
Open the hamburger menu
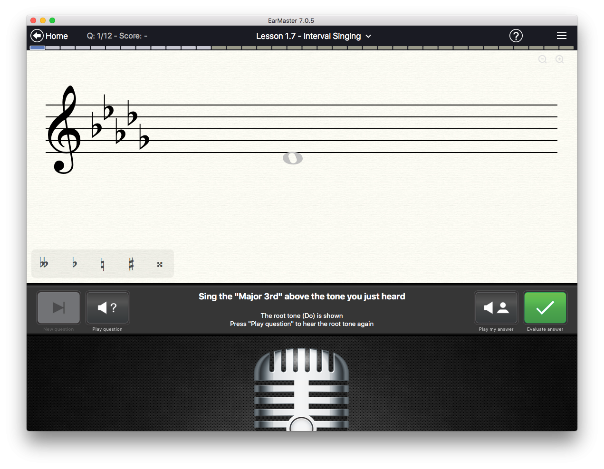(561, 36)
